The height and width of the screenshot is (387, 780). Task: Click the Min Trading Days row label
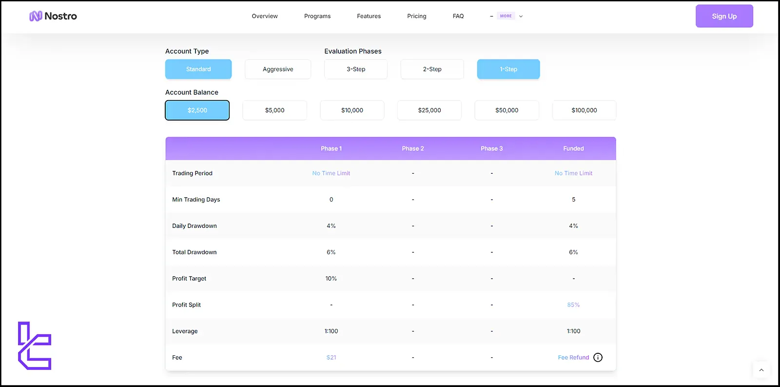click(196, 200)
